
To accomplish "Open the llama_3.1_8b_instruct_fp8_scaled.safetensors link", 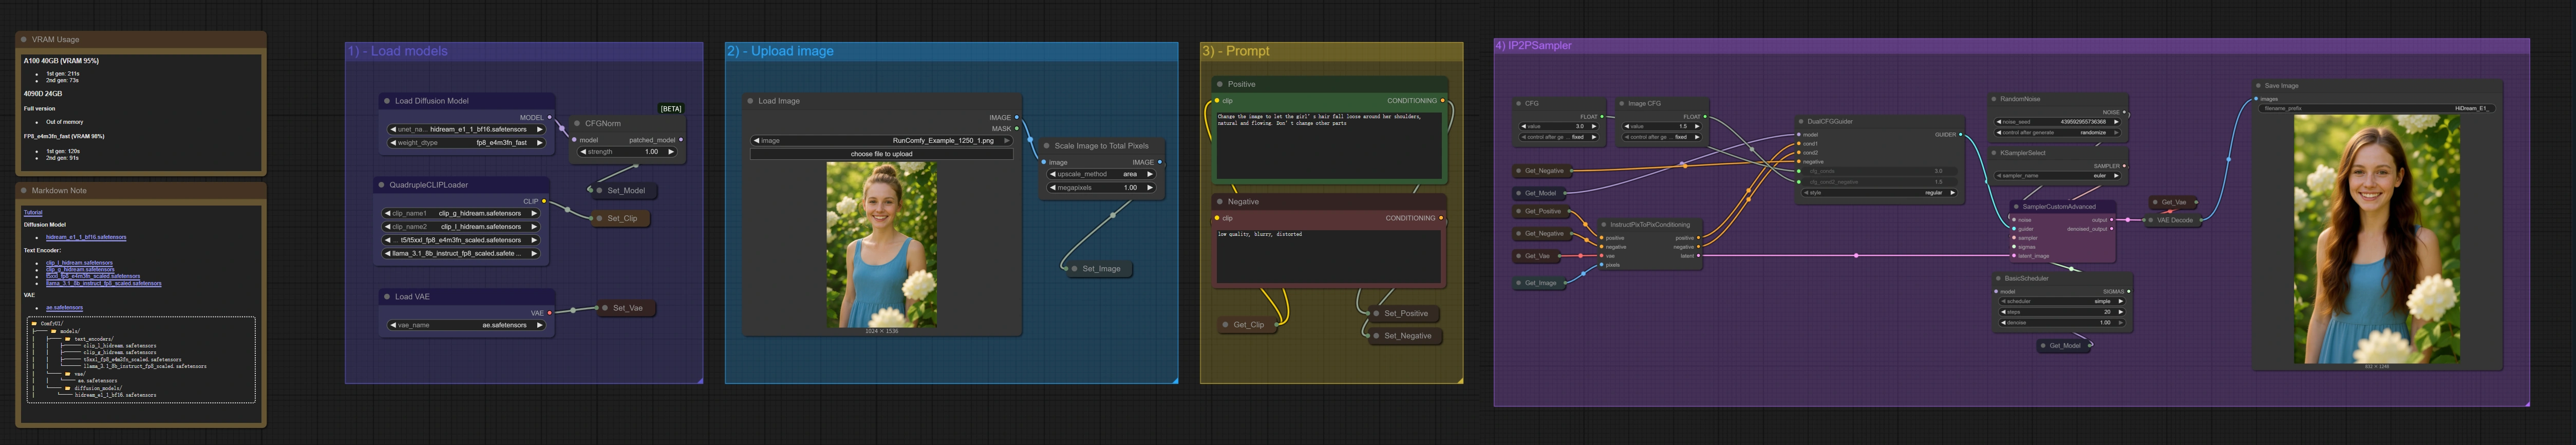I will pos(104,284).
